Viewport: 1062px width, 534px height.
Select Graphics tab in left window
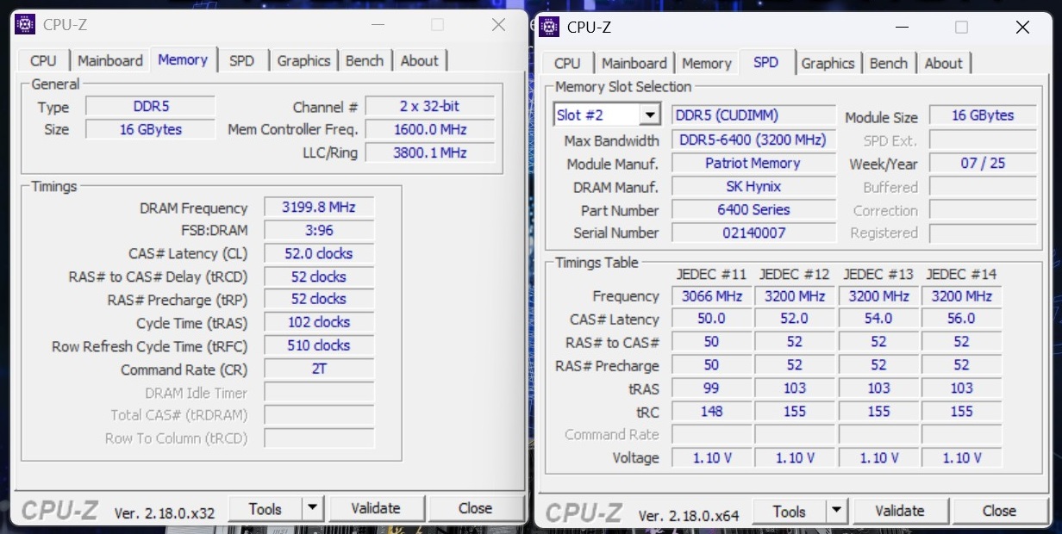(303, 60)
